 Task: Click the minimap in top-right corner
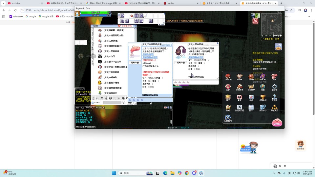click(x=271, y=24)
